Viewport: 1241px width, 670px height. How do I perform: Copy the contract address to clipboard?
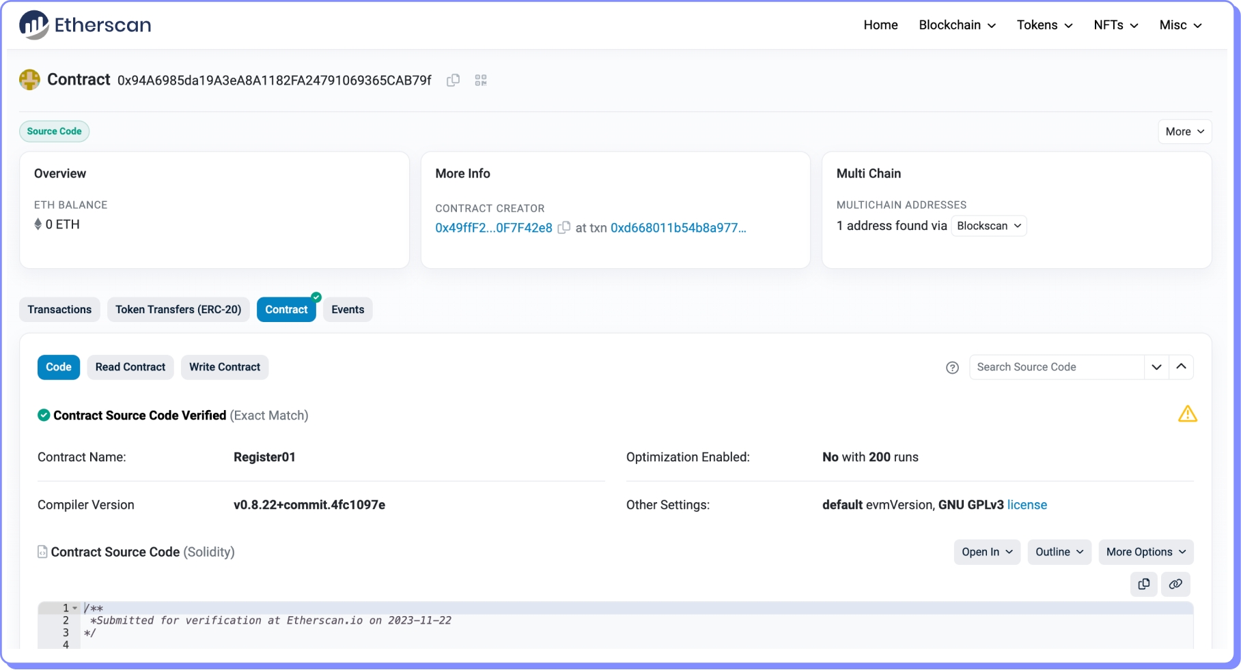point(453,81)
